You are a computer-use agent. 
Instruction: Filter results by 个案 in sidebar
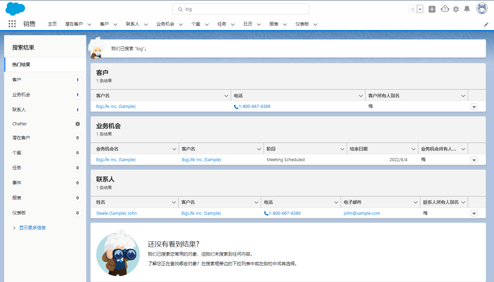pos(45,153)
